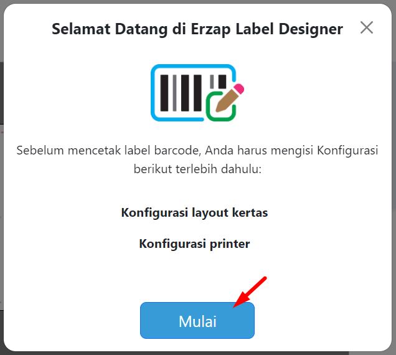Viewport: 396px width, 355px height.
Task: Click the dimmed backdrop left of the dialog
Action: tap(1, 177)
